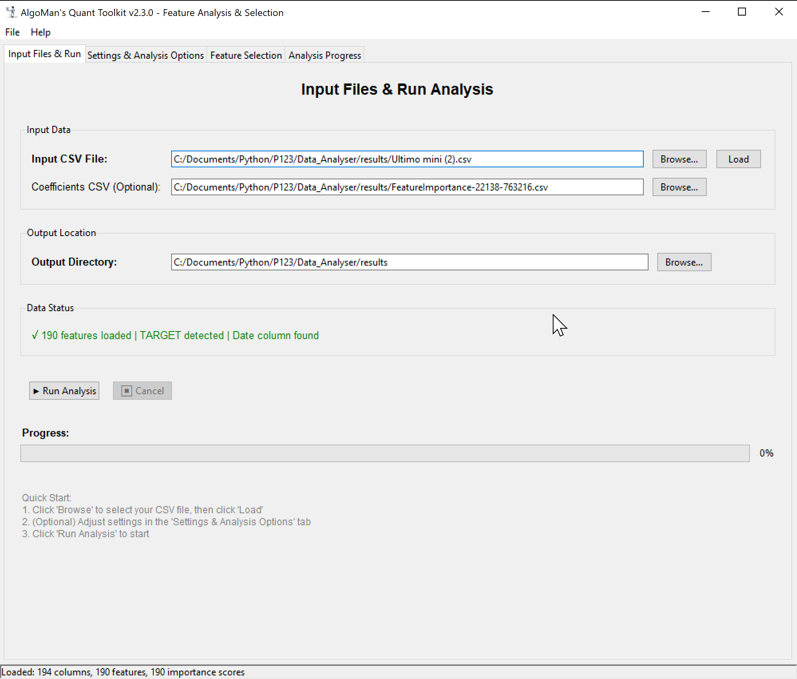The width and height of the screenshot is (797, 679).
Task: Click the AlgoMan's toolkit icon in title bar
Action: coord(12,12)
